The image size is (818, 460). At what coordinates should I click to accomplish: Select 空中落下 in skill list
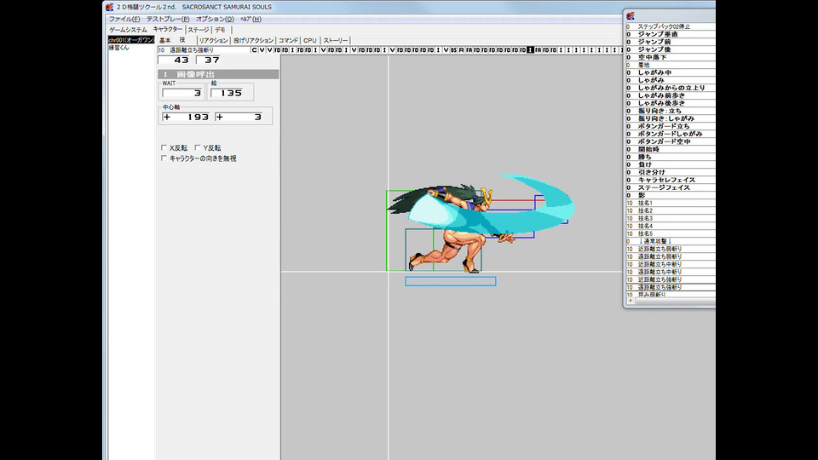(671, 57)
